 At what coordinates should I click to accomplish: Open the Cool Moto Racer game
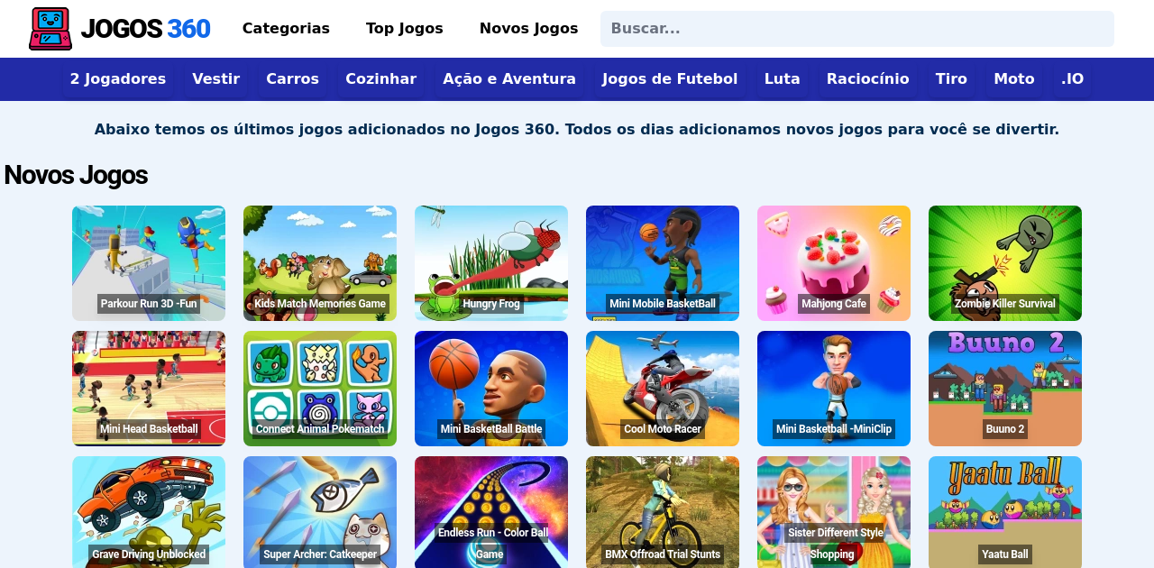(663, 389)
